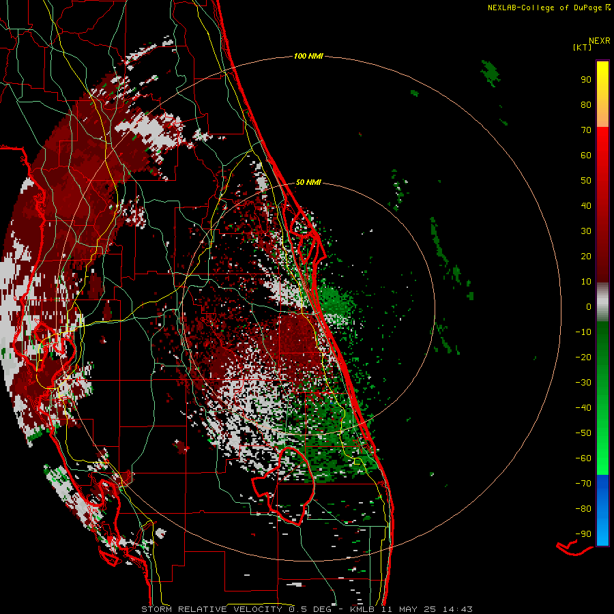
Task: Click the NEXR label above the color bar
Action: [600, 41]
